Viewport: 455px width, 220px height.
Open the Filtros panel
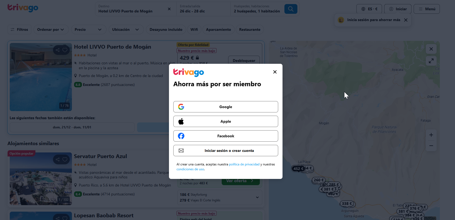tap(19, 29)
